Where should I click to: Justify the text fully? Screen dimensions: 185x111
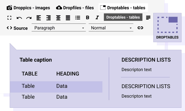tap(68, 18)
